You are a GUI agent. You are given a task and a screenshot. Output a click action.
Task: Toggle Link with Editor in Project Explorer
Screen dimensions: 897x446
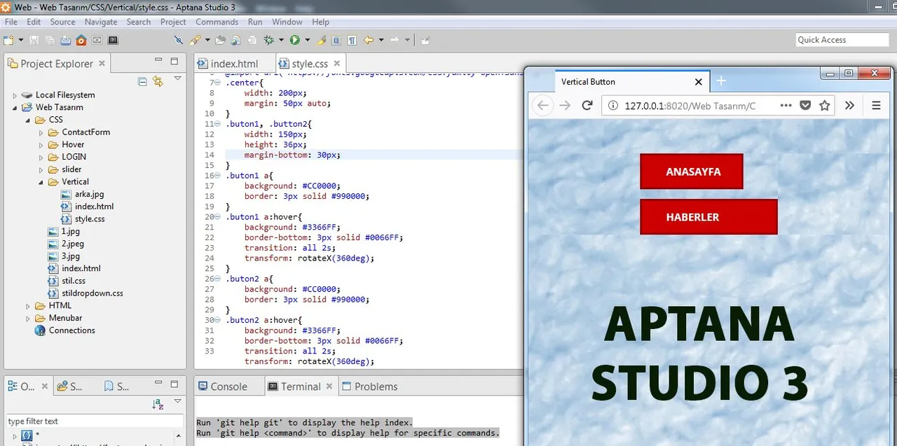158,81
